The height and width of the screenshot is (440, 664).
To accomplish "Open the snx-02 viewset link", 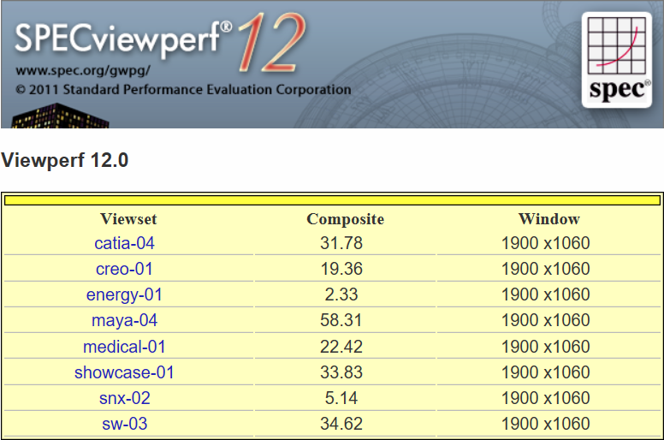I will pos(124,399).
